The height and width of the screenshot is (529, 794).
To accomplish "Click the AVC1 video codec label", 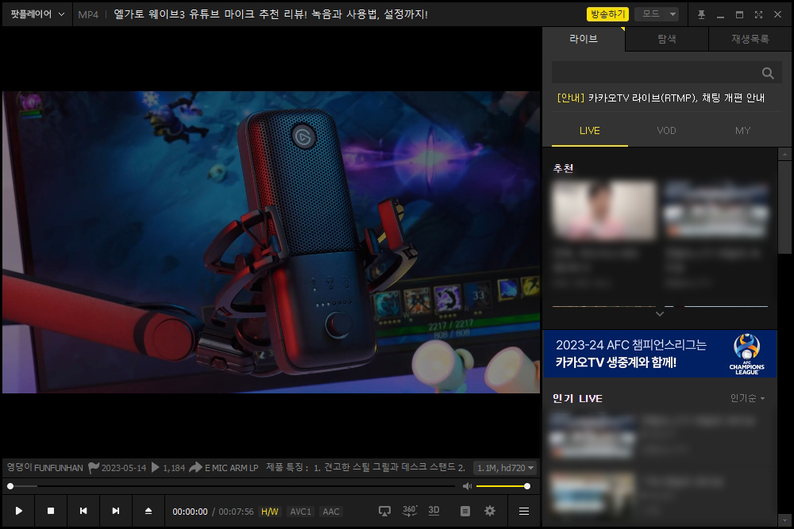I will point(300,512).
